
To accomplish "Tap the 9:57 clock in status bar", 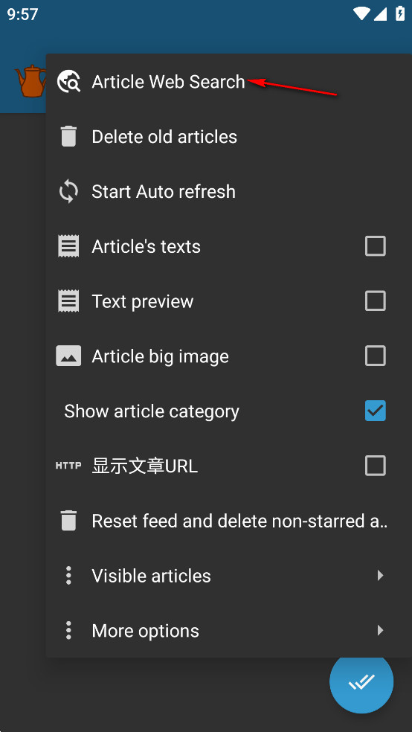I will [22, 14].
